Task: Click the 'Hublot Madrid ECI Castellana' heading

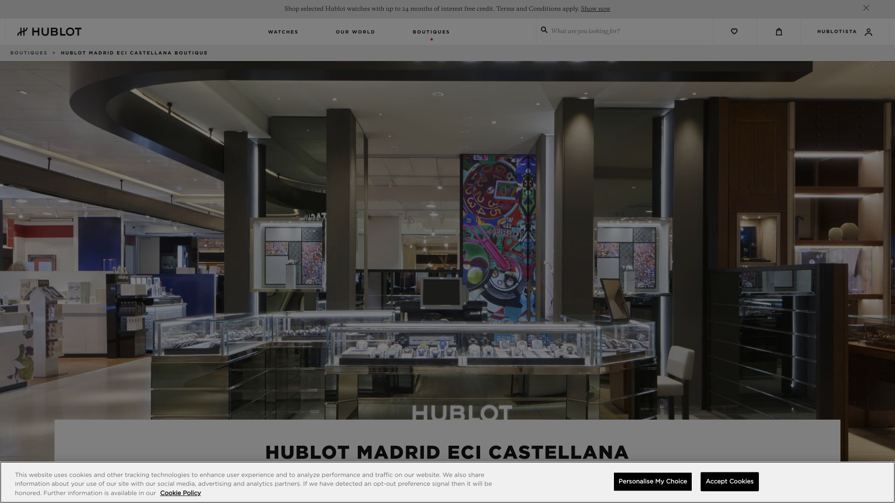Action: tap(447, 452)
